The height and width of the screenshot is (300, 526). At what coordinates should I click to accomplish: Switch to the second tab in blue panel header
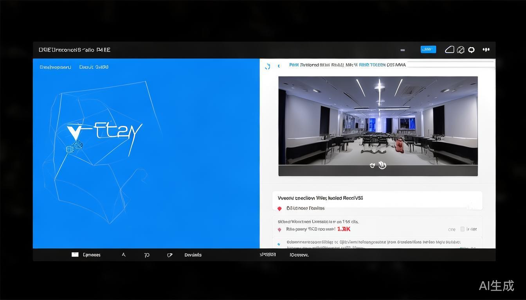coord(94,67)
